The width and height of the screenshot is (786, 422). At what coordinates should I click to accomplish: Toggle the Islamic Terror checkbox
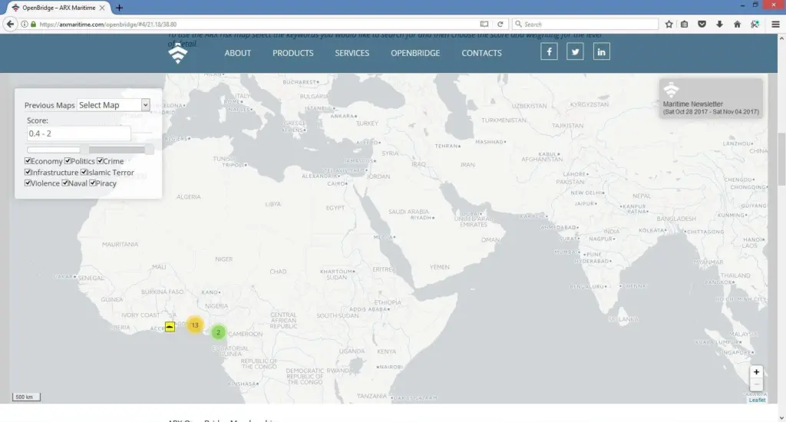tap(84, 172)
